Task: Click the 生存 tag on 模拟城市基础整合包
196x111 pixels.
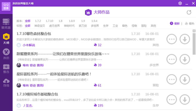Action: pos(156,106)
